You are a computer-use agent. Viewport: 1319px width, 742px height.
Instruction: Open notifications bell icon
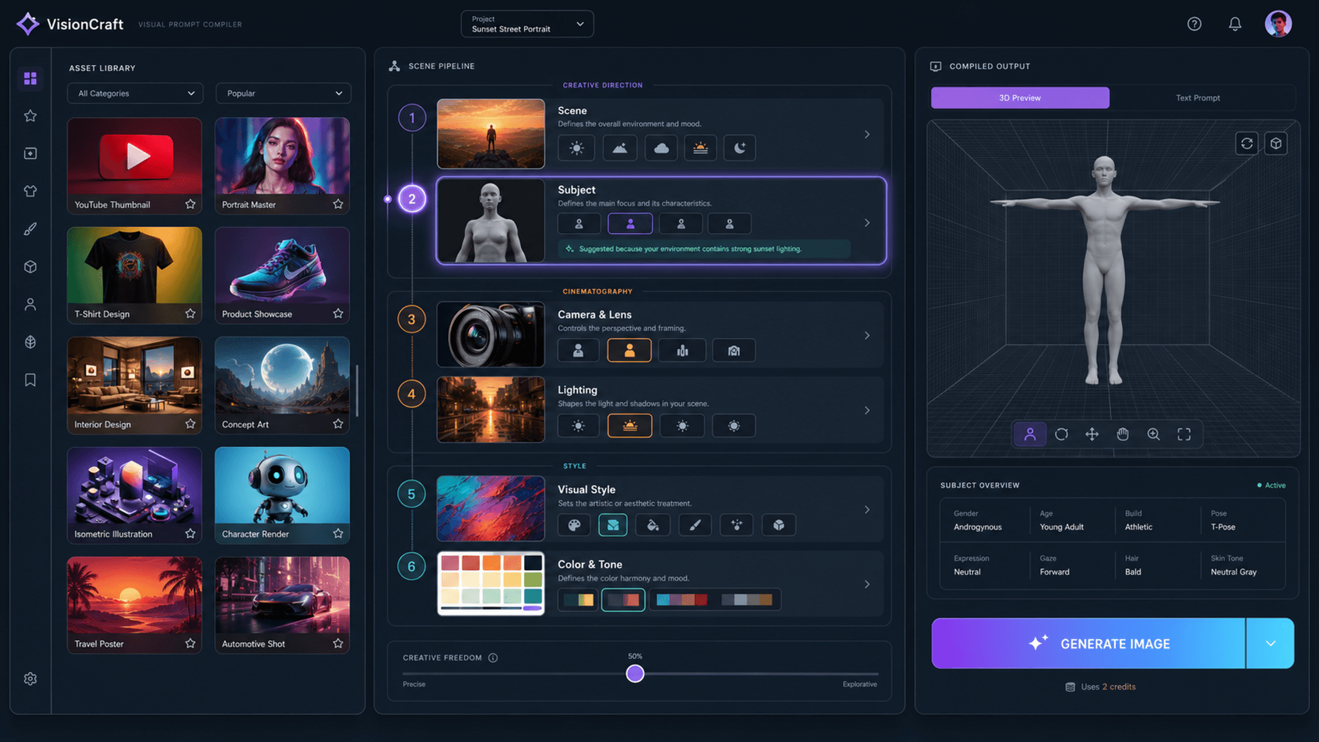click(x=1235, y=24)
